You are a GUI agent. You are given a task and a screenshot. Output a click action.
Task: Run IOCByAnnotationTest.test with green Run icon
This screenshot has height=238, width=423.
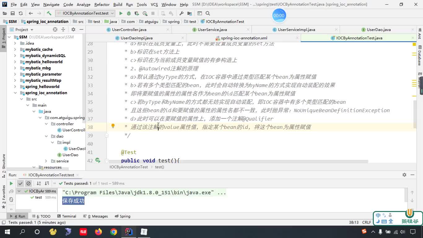coord(121,13)
